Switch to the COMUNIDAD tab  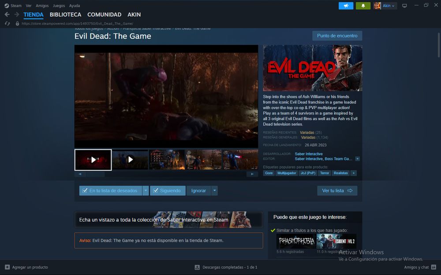(105, 15)
